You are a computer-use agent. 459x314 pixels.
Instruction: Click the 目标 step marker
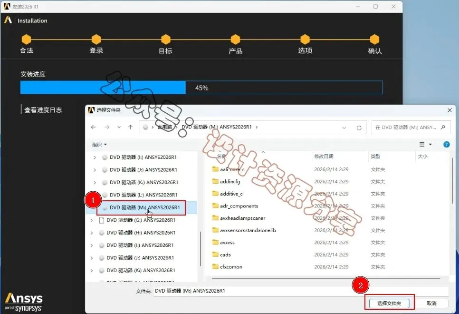point(166,39)
